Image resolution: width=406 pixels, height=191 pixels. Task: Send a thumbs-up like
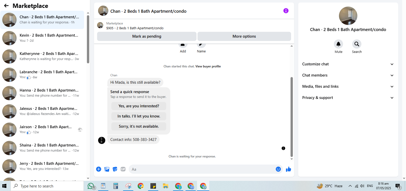(x=289, y=169)
